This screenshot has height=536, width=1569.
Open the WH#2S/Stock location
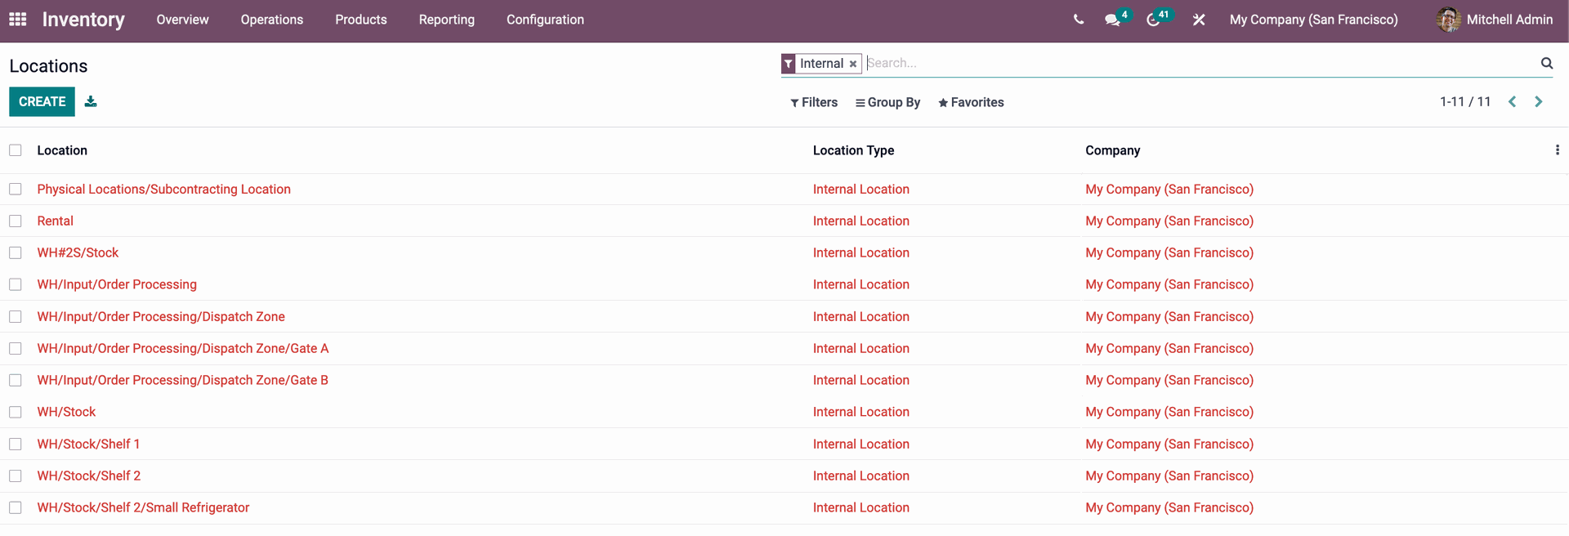tap(78, 252)
